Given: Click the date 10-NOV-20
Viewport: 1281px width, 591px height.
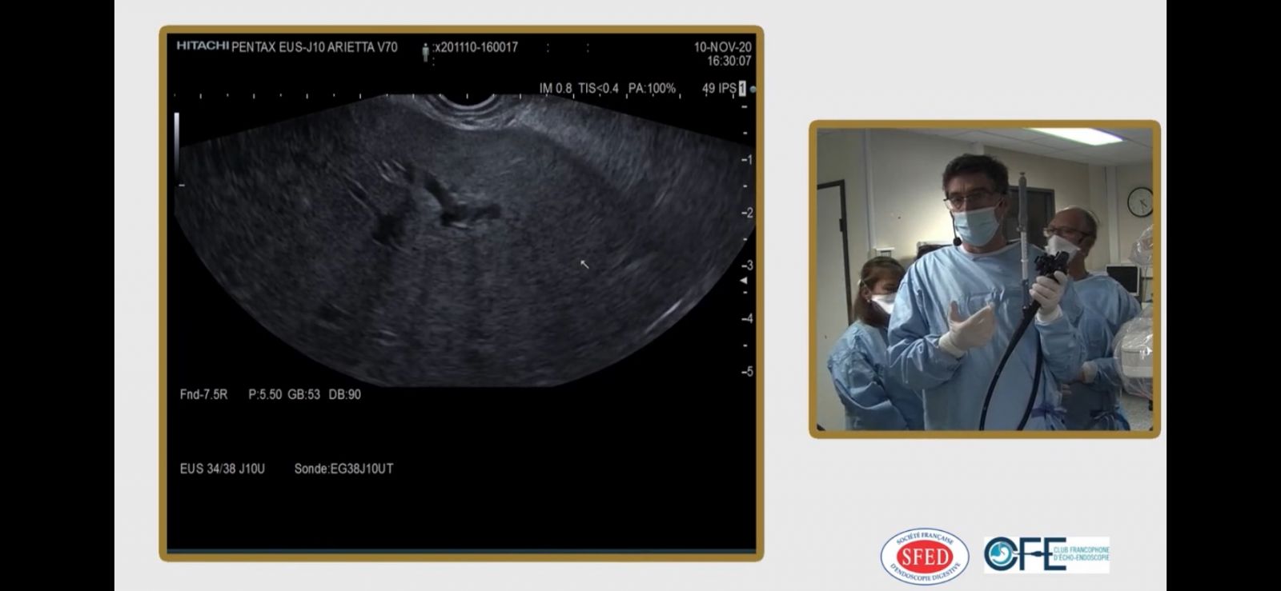Looking at the screenshot, I should pyautogui.click(x=722, y=47).
